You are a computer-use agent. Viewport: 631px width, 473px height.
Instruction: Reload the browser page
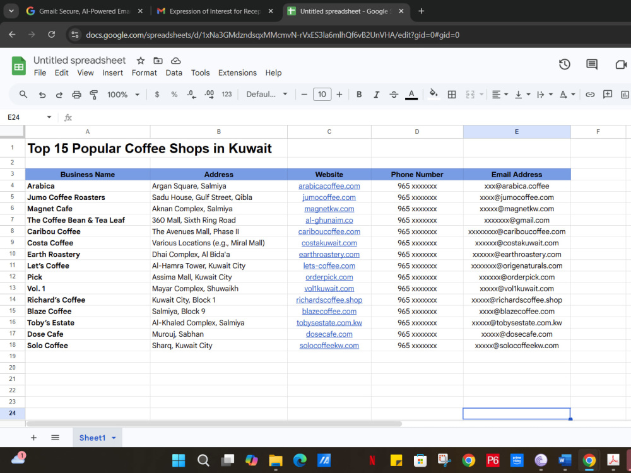52,35
